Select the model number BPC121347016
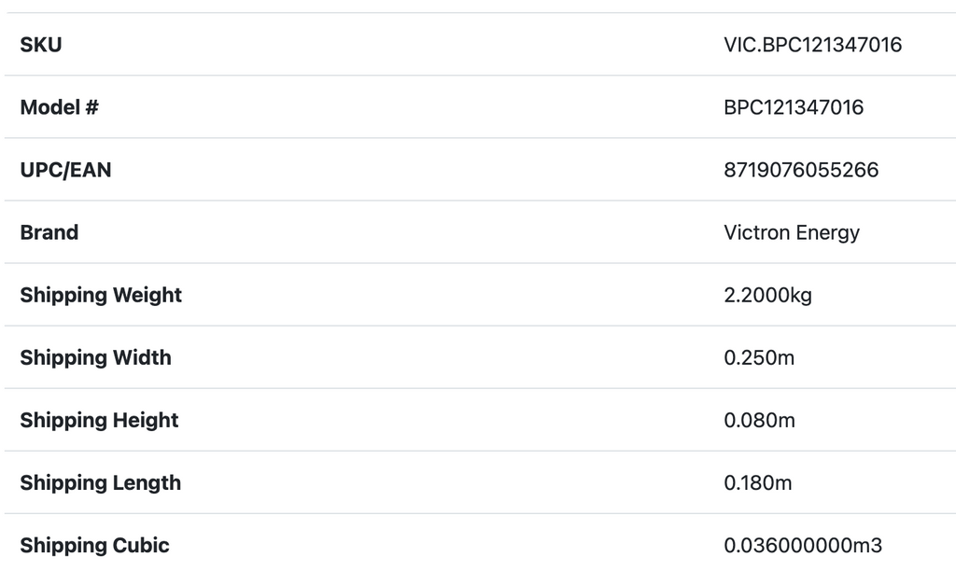956x585 pixels. tap(794, 107)
